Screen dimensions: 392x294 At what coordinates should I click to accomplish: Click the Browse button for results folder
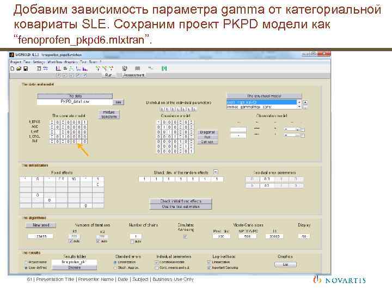click(x=75, y=267)
